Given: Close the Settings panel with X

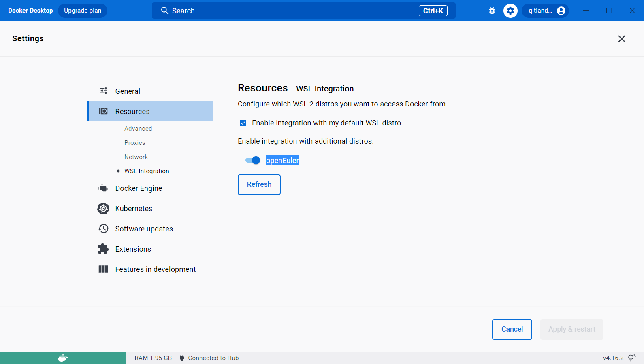Looking at the screenshot, I should pyautogui.click(x=622, y=39).
